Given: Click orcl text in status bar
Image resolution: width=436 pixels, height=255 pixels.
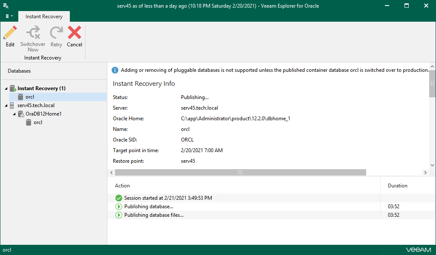Looking at the screenshot, I should coord(7,250).
